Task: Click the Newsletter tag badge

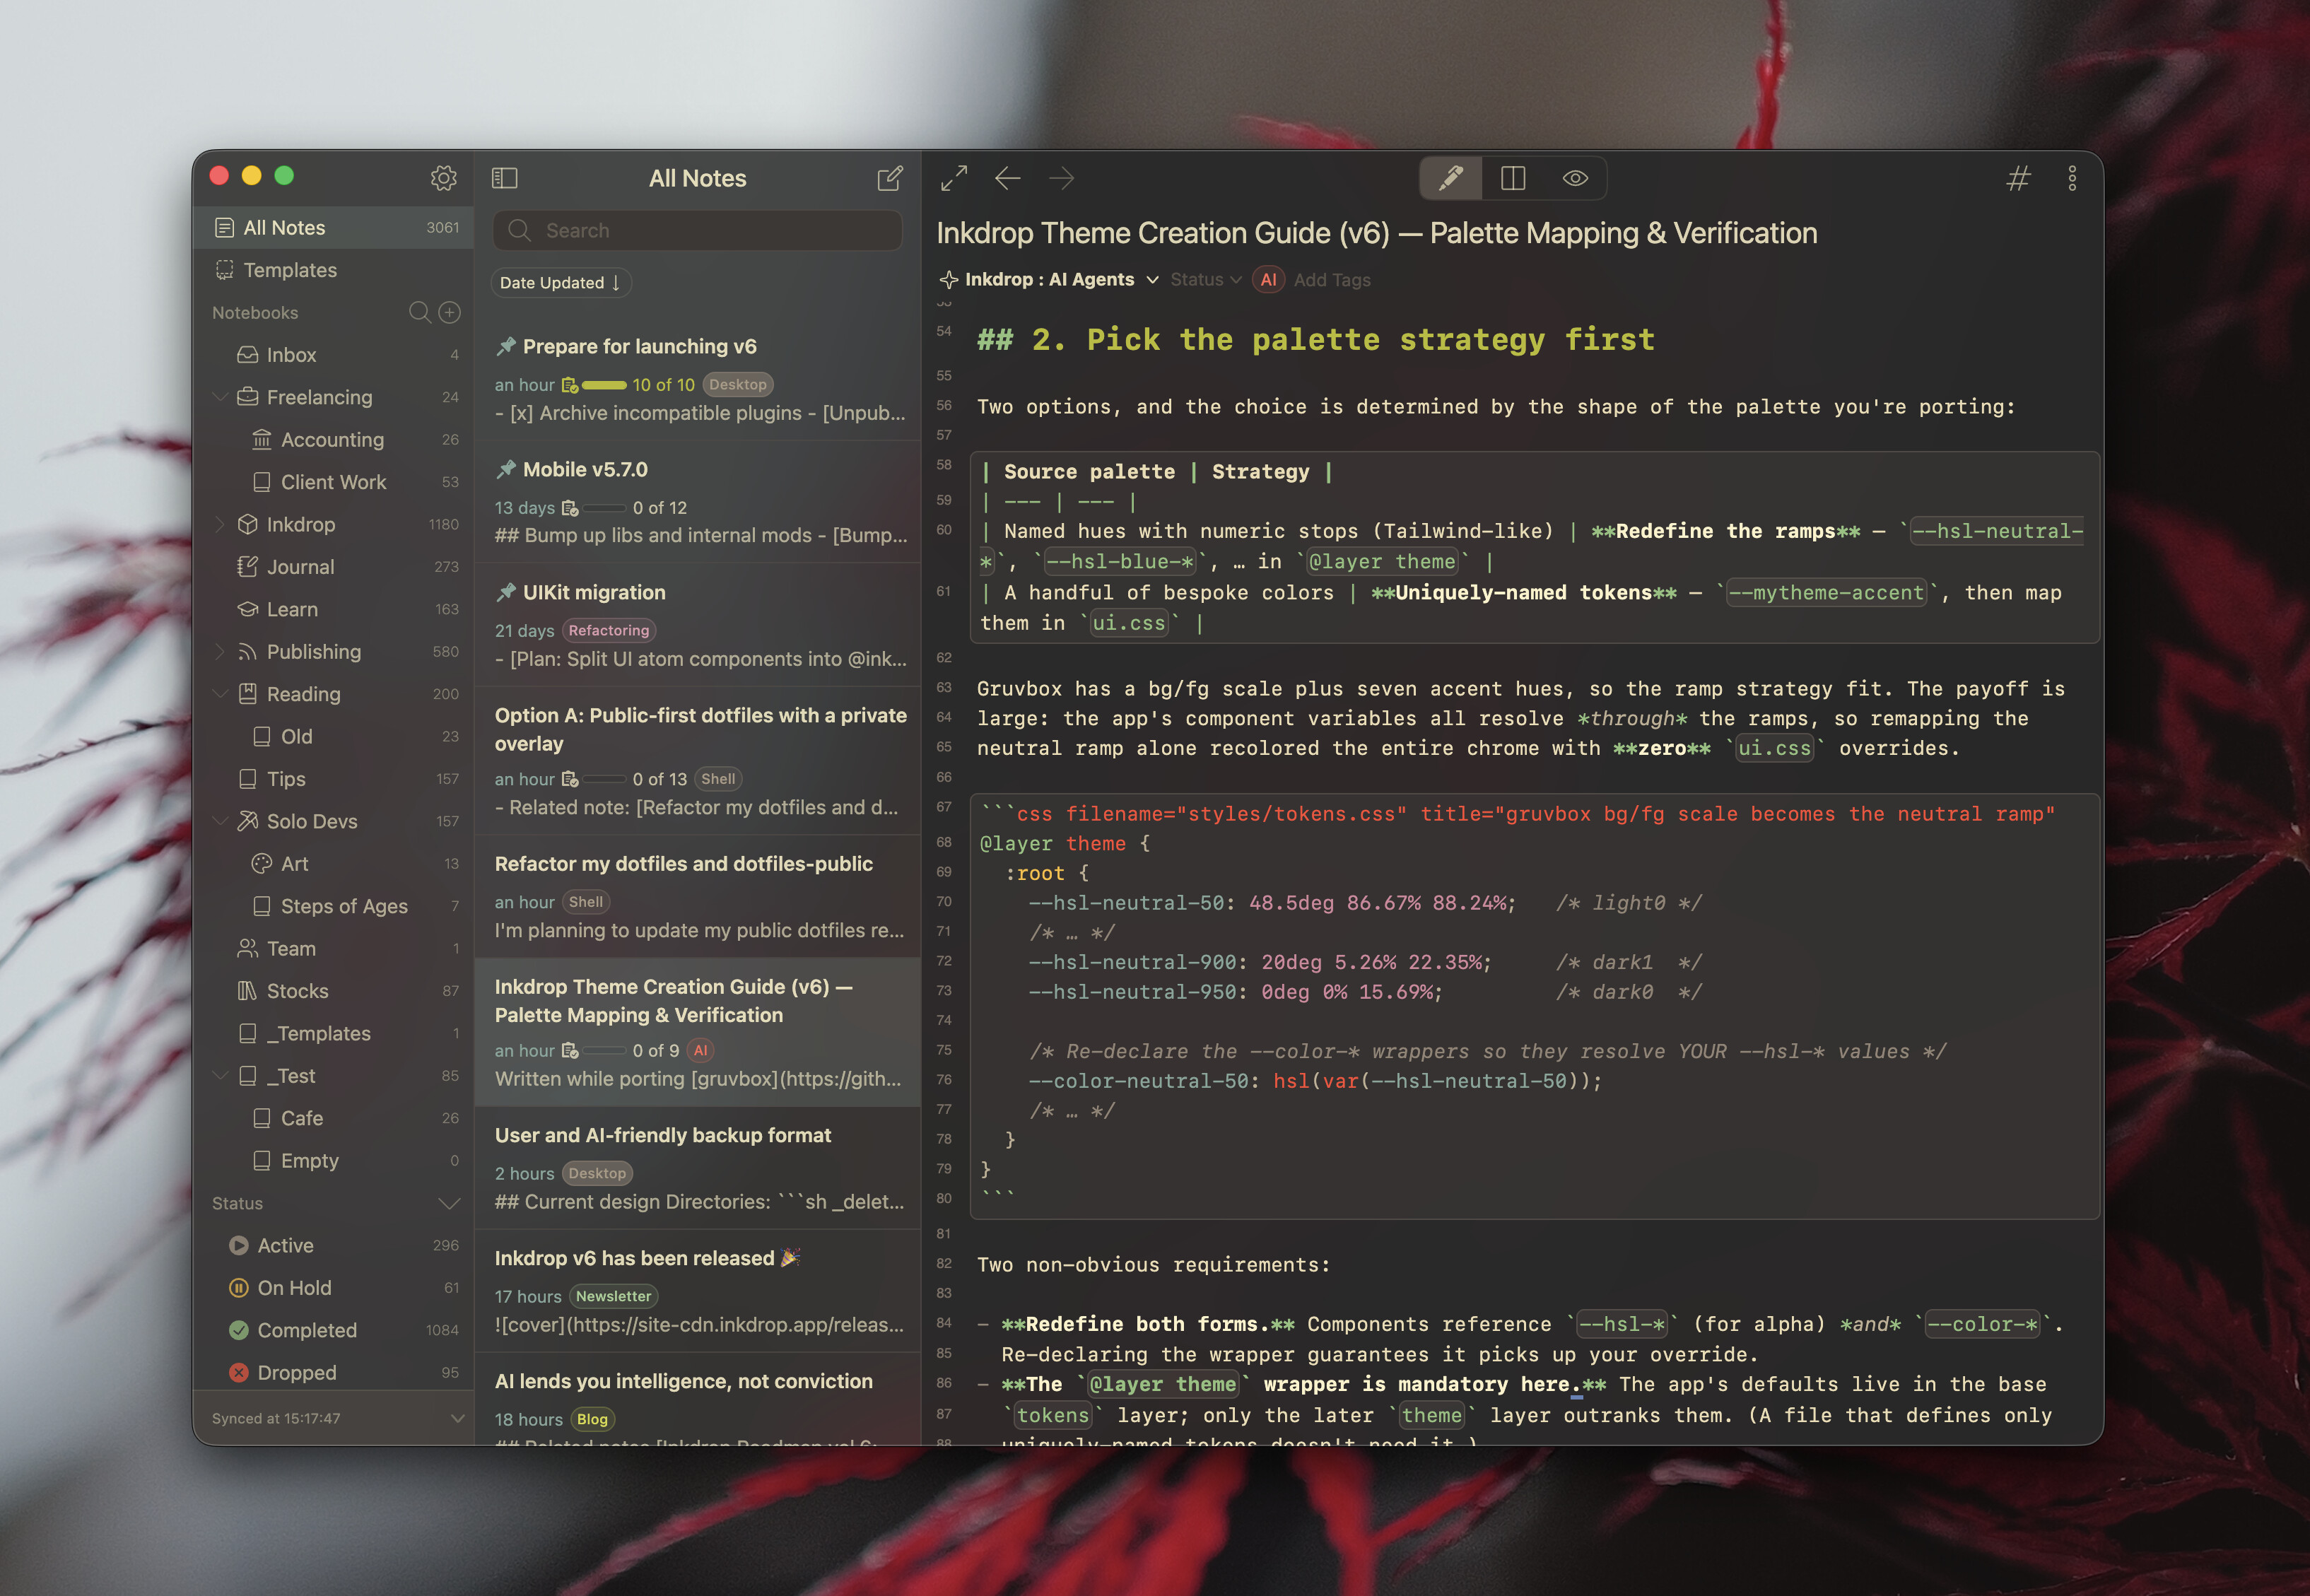Action: click(614, 1297)
